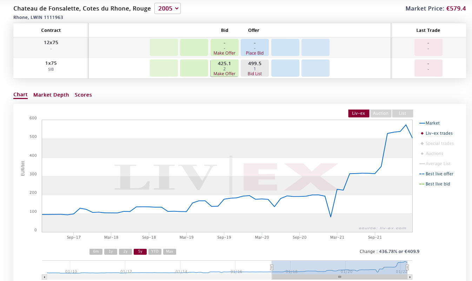Open the Scores tab

pos(83,95)
